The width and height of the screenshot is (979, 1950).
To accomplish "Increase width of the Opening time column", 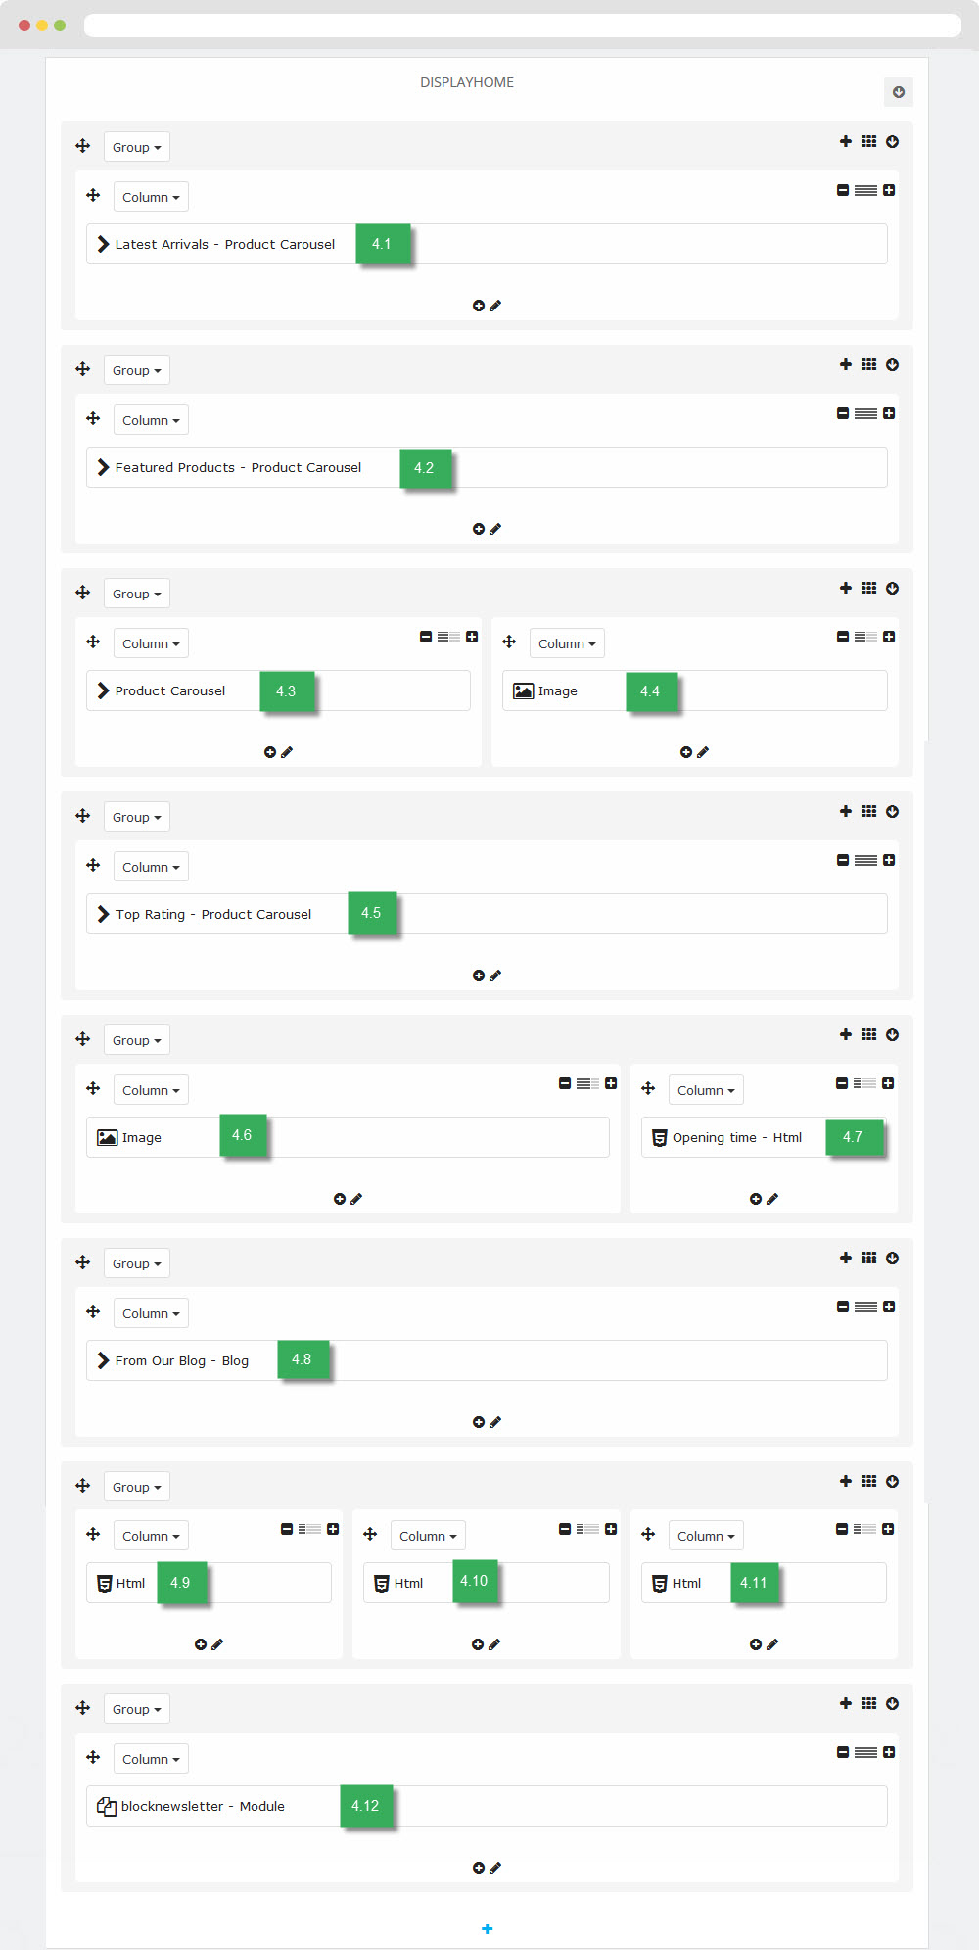I will coord(888,1083).
